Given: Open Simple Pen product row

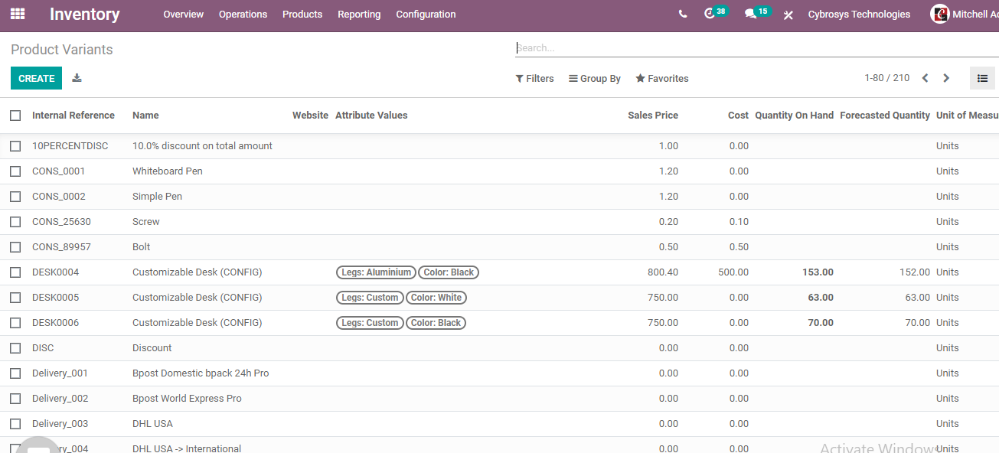Looking at the screenshot, I should pos(499,197).
